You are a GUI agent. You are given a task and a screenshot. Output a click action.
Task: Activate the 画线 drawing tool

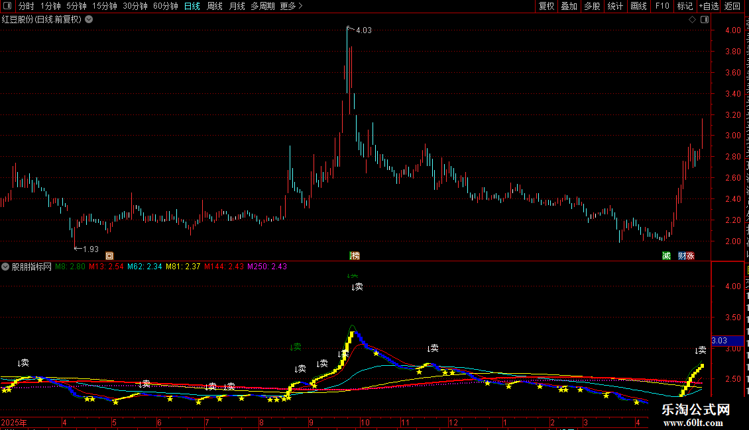pyautogui.click(x=639, y=6)
